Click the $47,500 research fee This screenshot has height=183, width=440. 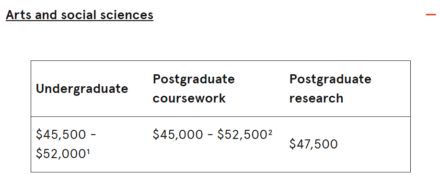[313, 144]
